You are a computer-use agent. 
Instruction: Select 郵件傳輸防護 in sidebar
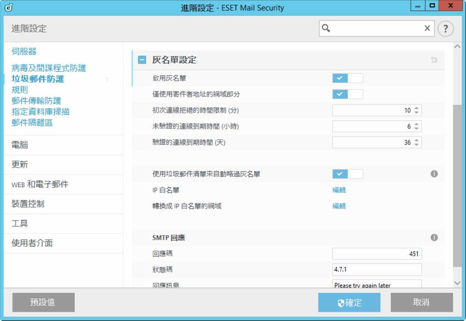[x=36, y=101]
